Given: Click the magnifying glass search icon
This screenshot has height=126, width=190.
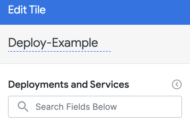Looking at the screenshot, I should [x=23, y=106].
